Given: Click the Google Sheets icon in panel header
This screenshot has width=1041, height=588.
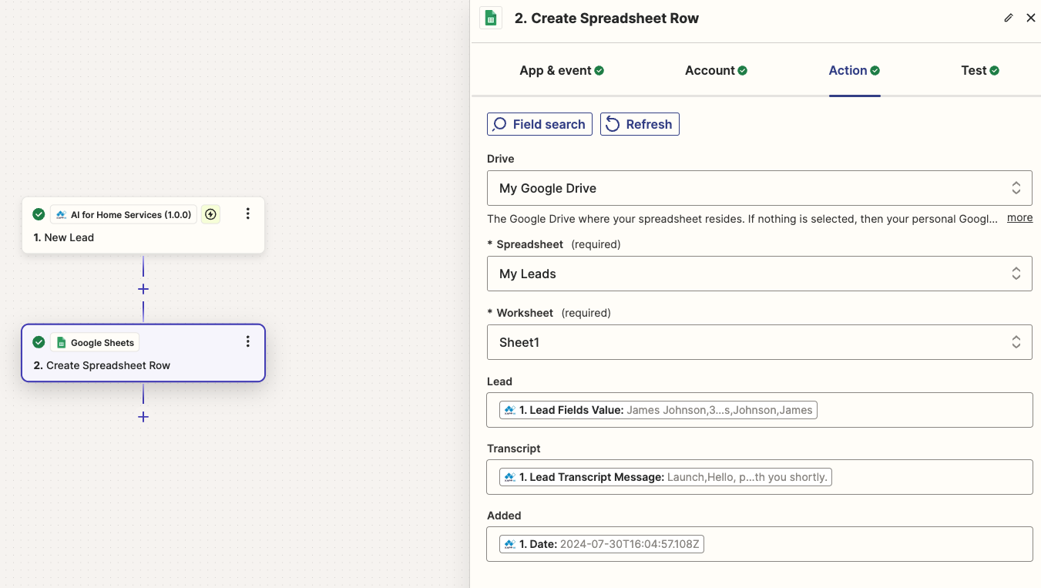Looking at the screenshot, I should [491, 18].
